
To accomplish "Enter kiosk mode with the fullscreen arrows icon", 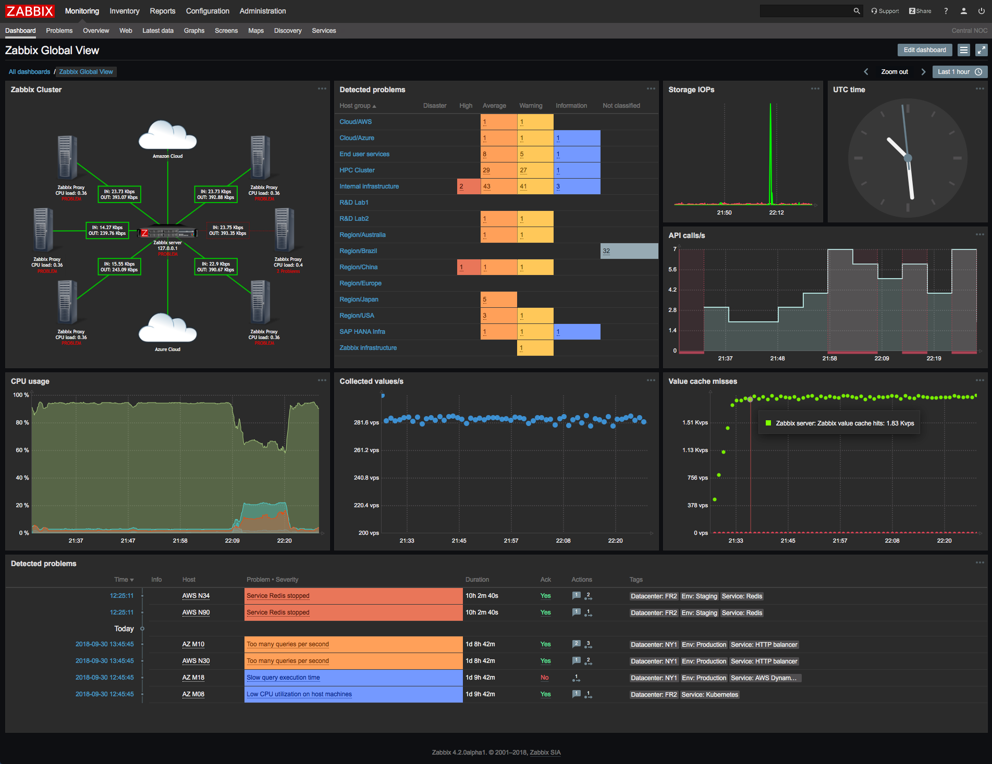I will (981, 49).
